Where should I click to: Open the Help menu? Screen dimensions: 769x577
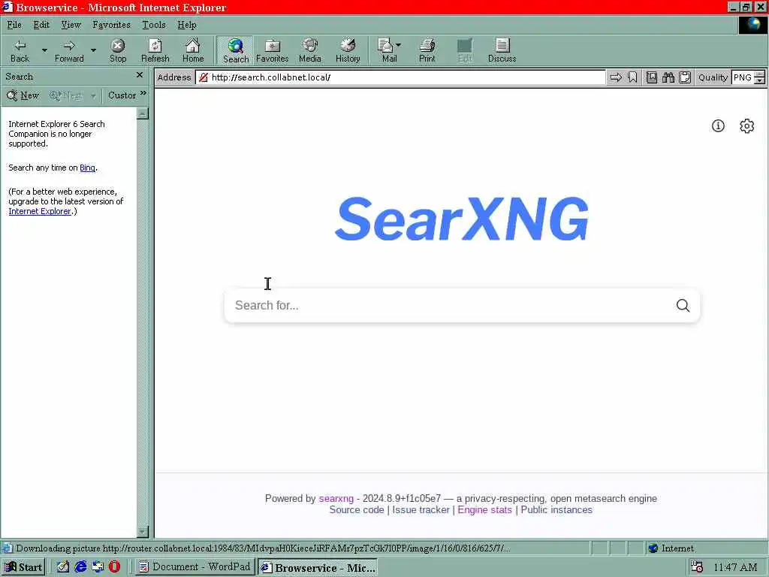[x=187, y=25]
